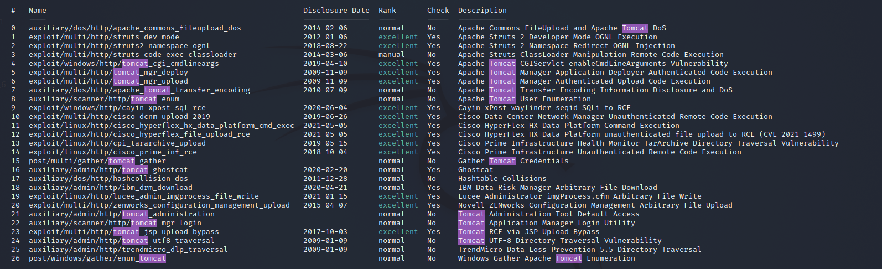
Task: Select module name 'auxiliary/dos/http/hashcollision_dos'
Action: tap(108, 179)
